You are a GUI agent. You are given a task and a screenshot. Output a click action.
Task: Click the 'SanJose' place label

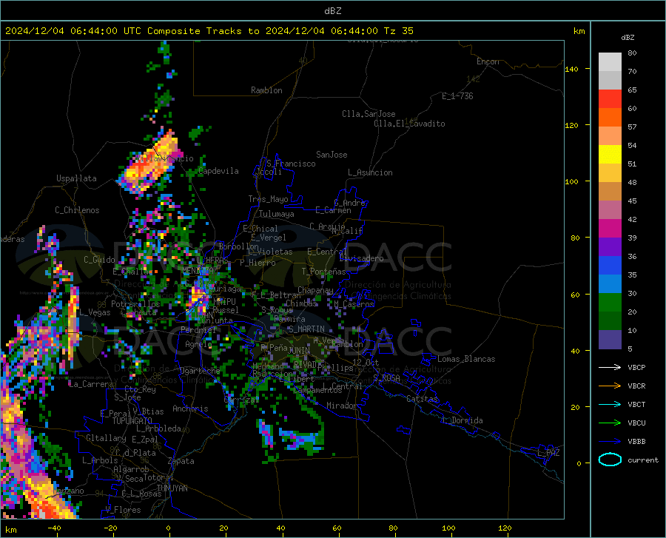click(332, 155)
